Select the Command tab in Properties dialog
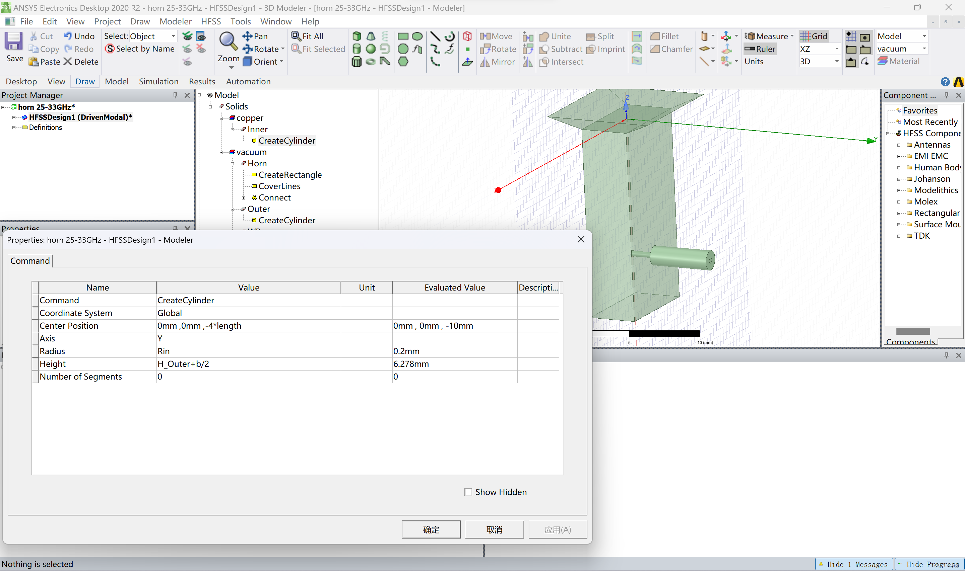 (x=30, y=260)
